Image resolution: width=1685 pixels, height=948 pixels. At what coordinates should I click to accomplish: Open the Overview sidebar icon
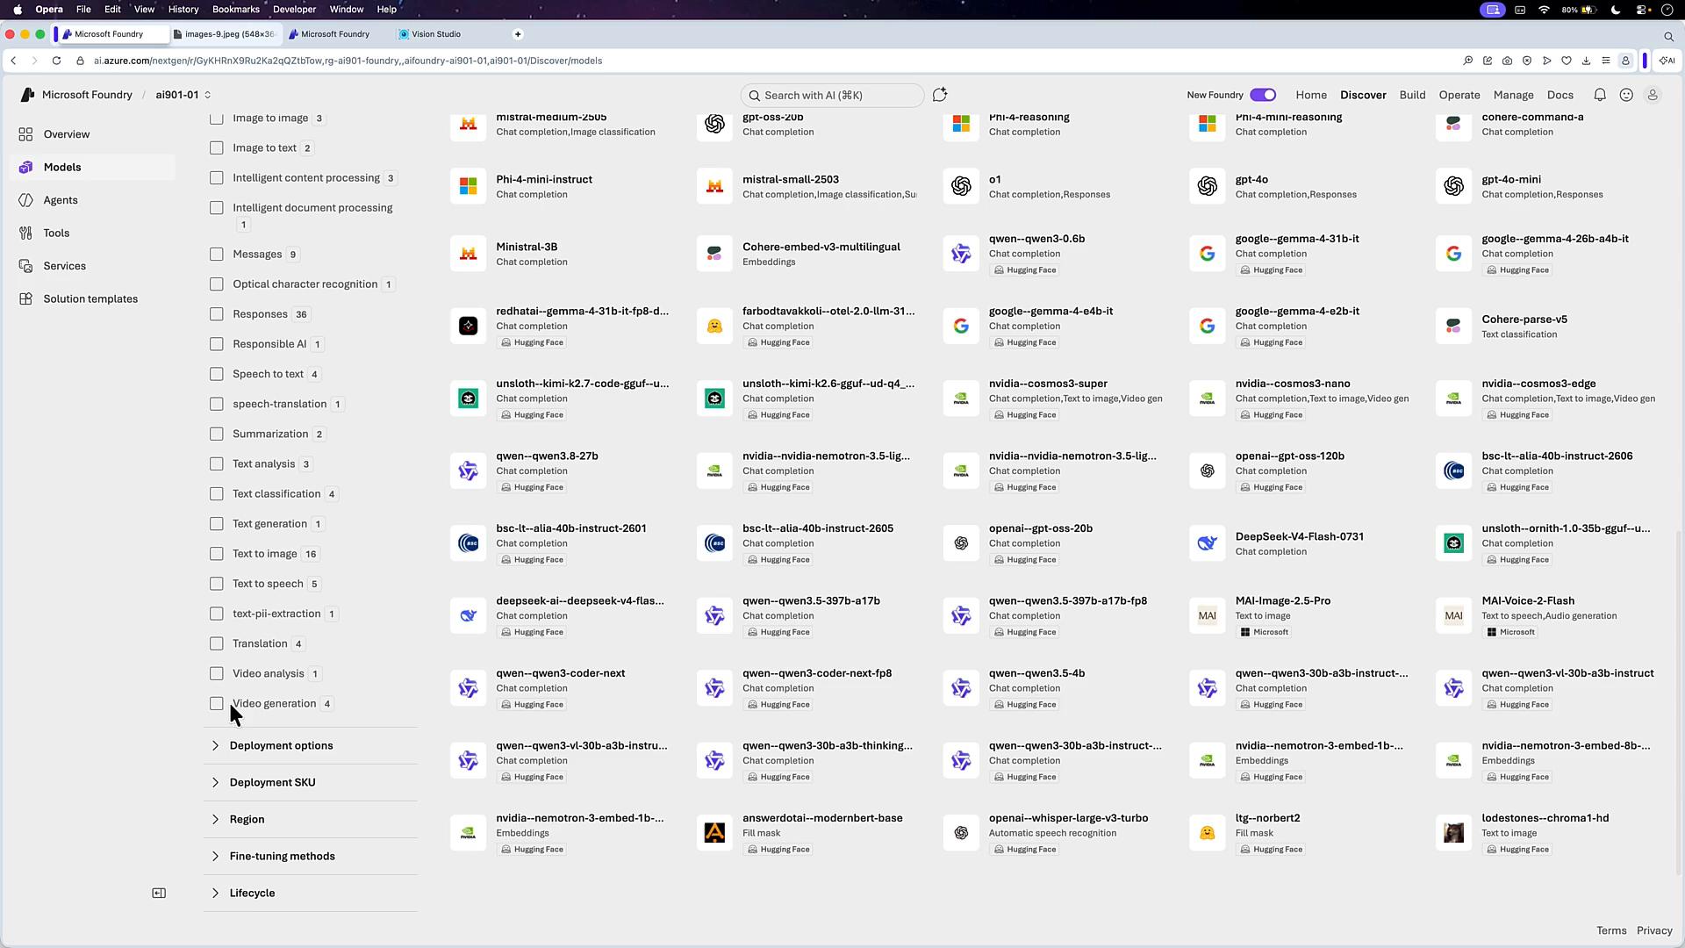[x=25, y=134]
